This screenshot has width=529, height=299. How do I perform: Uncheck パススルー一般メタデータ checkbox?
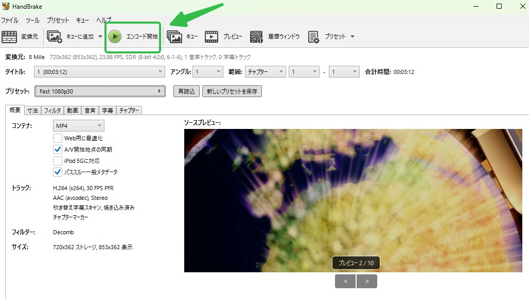pyautogui.click(x=58, y=172)
